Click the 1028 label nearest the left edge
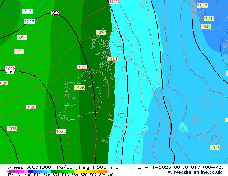This screenshot has height=176, width=228. 12,129
